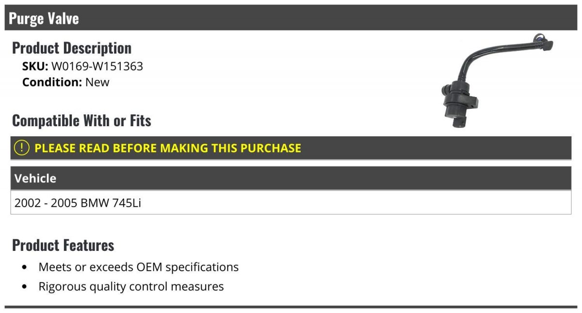This screenshot has height=313, width=582.
Task: Click the hose end connector in product photo
Action: [542, 43]
